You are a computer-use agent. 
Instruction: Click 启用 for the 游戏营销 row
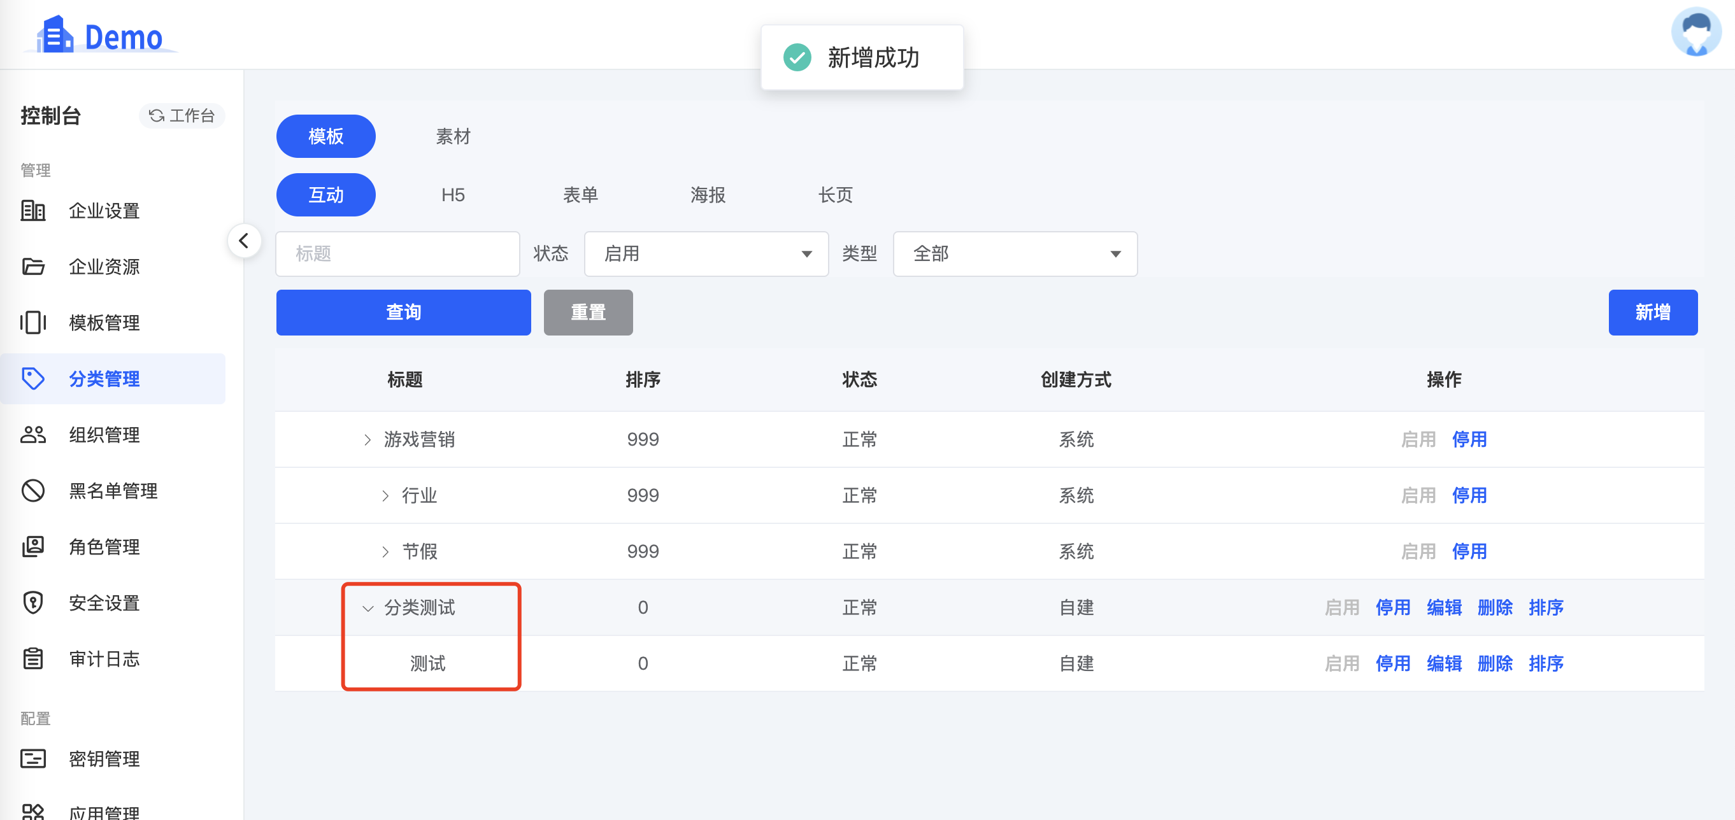pyautogui.click(x=1418, y=439)
